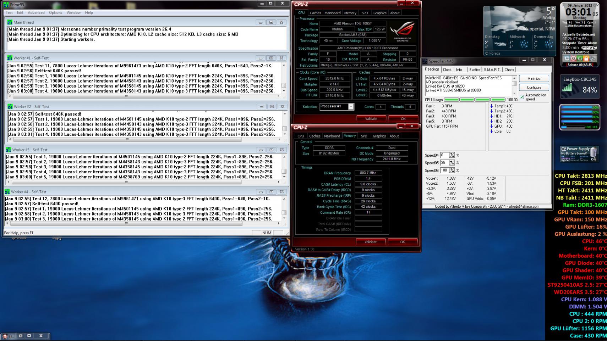The image size is (607, 341).
Task: Click "...bitte Datum setzen..." in clock gadget
Action: (x=580, y=26)
